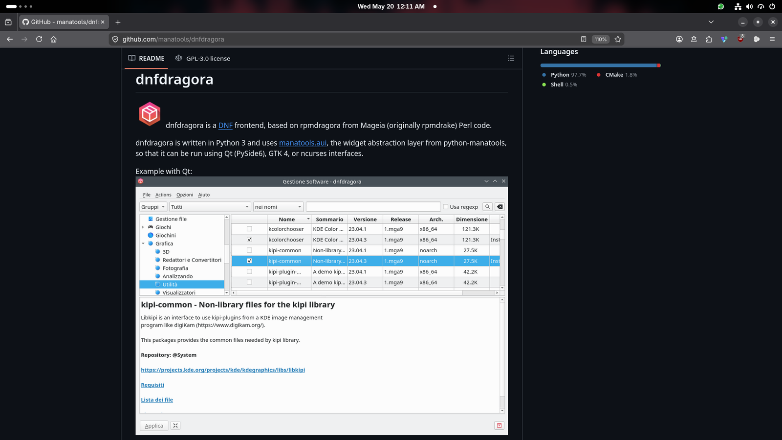Click the dnfdragora logo image
The width and height of the screenshot is (782, 440).
[150, 114]
